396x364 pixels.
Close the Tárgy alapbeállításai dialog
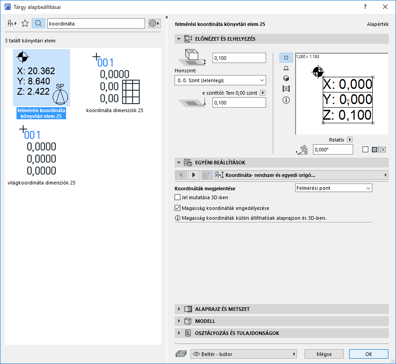click(385, 7)
